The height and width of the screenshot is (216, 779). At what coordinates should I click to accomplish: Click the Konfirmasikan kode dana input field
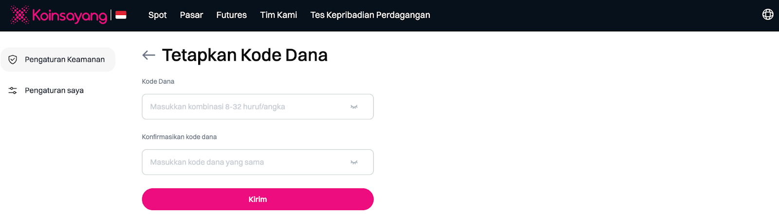point(243,162)
